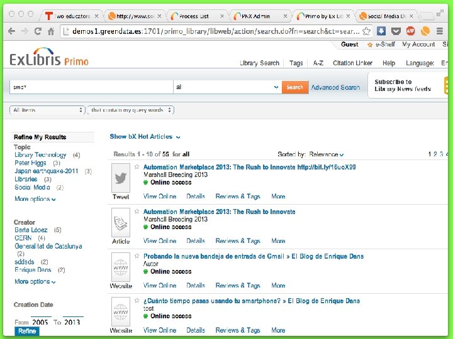Open the Chrome hamburger menu
The width and height of the screenshot is (453, 339).
[440, 31]
